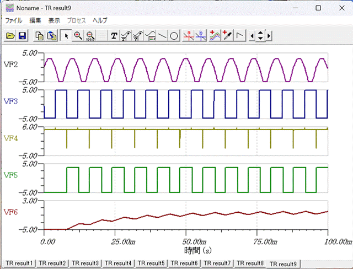Open the 編集 menu

point(35,20)
